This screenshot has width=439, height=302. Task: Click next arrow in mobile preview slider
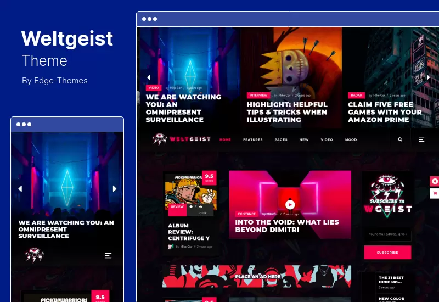click(115, 189)
